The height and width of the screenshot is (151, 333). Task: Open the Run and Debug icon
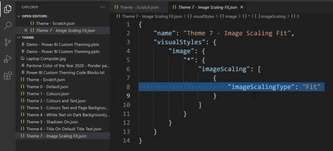click(7, 59)
